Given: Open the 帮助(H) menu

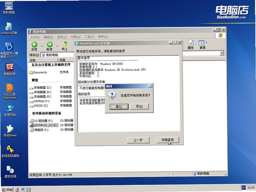Looking at the screenshot, I should pos(103,37).
